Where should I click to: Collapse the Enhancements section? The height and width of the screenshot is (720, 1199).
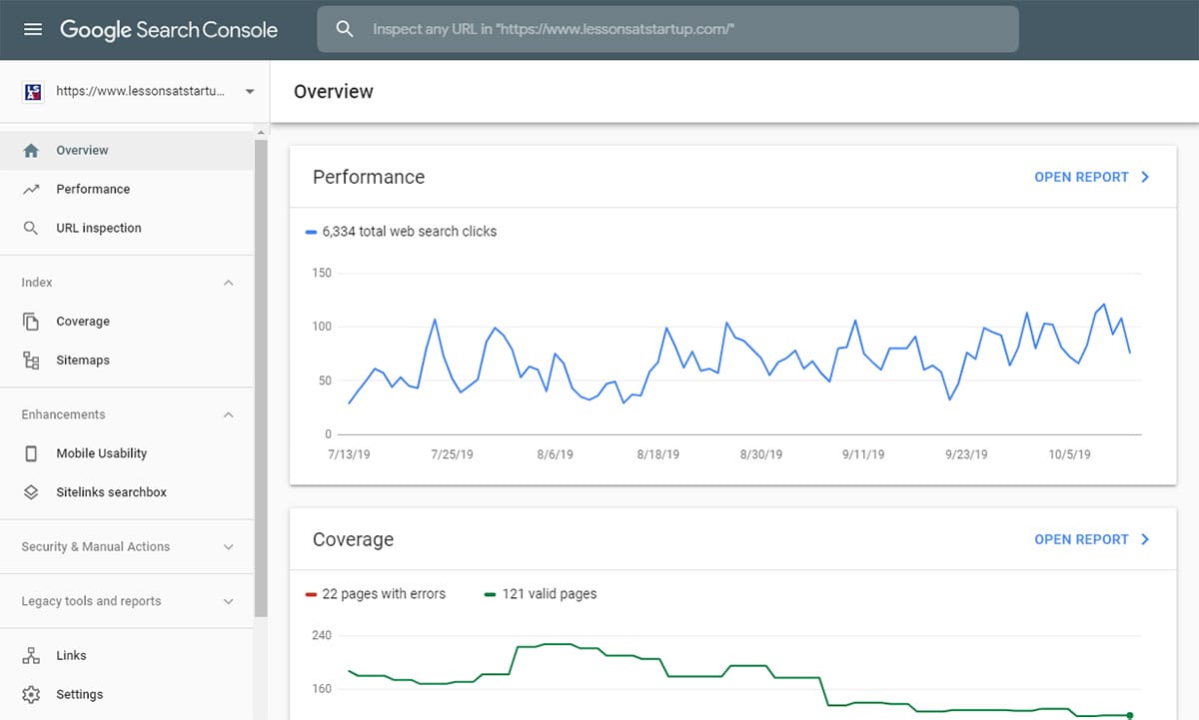tap(228, 414)
